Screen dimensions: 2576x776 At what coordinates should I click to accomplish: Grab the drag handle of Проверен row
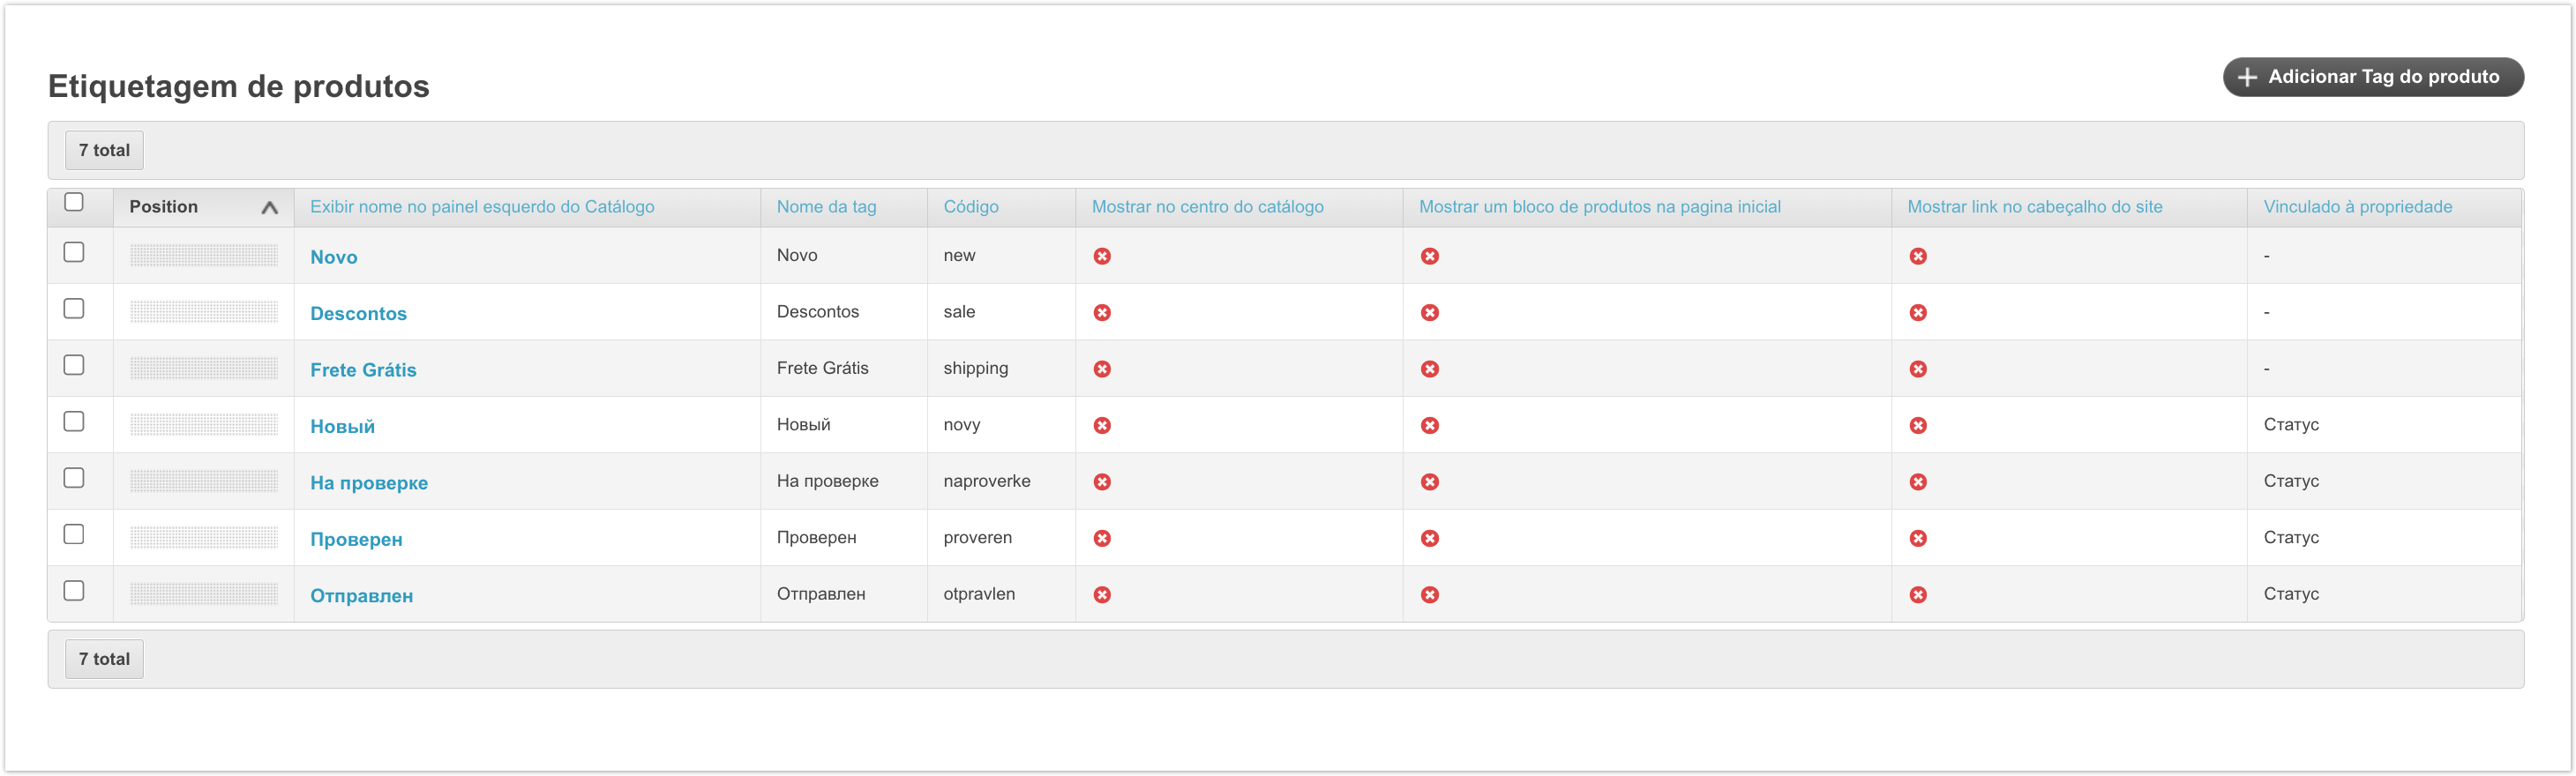(x=203, y=538)
